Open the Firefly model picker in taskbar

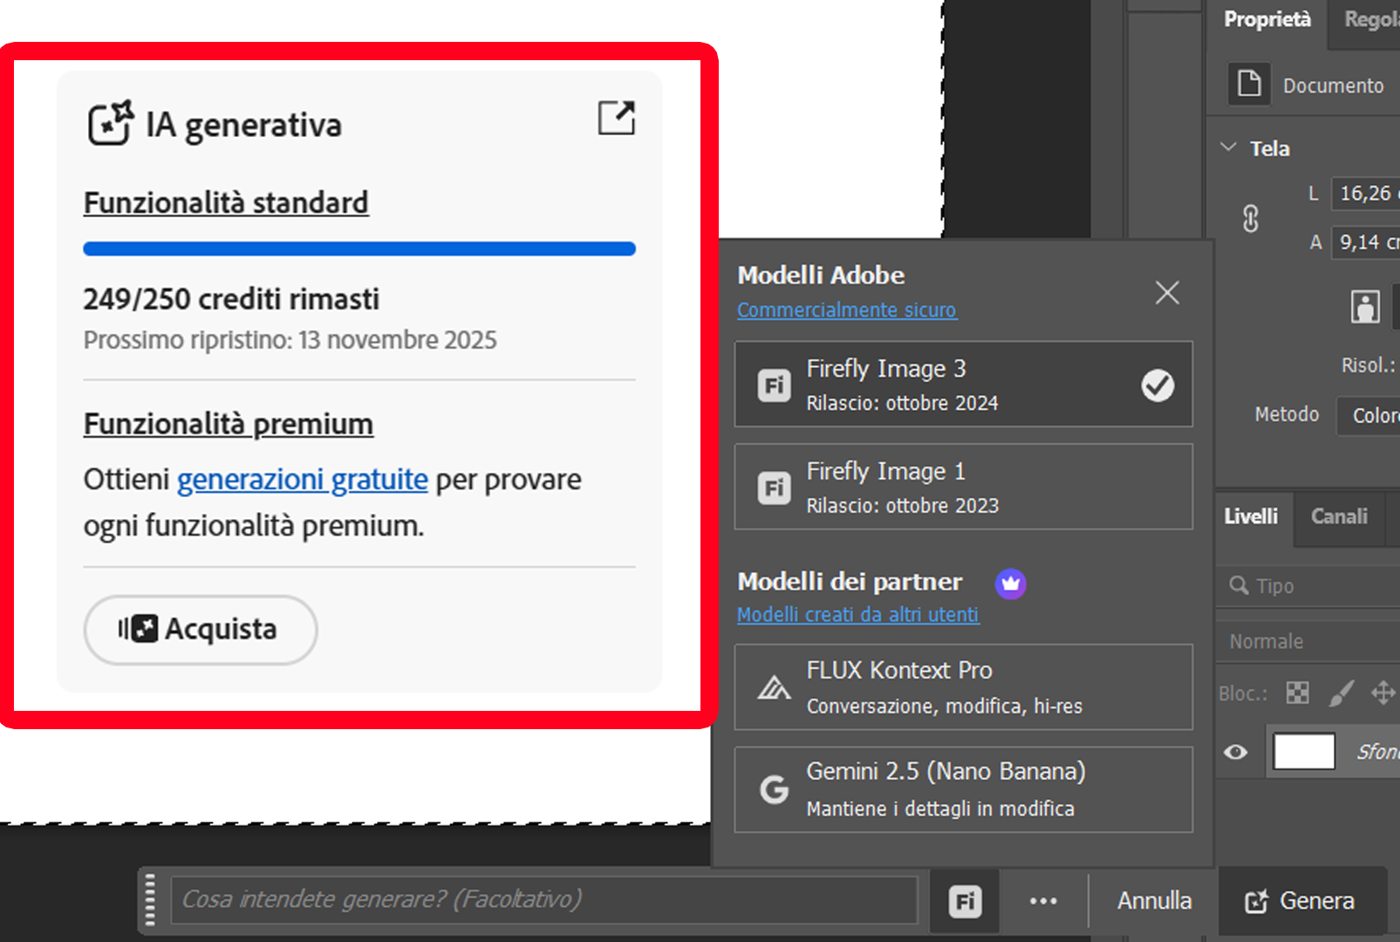click(966, 901)
